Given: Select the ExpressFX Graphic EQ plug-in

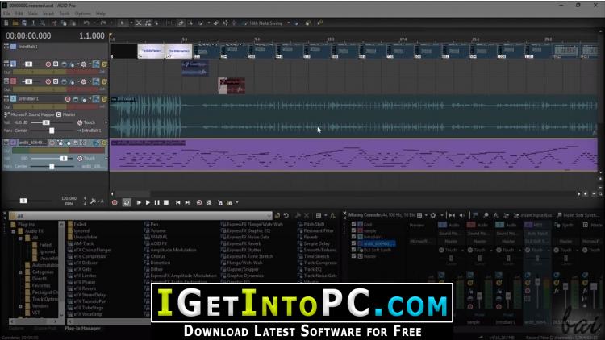Looking at the screenshot, I should click(245, 230).
